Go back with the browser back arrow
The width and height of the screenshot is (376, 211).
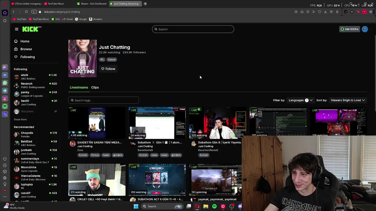click(14, 12)
